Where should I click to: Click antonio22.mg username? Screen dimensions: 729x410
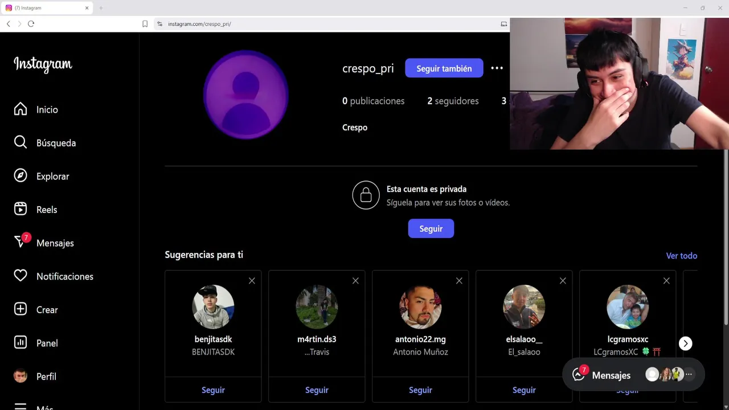420,339
